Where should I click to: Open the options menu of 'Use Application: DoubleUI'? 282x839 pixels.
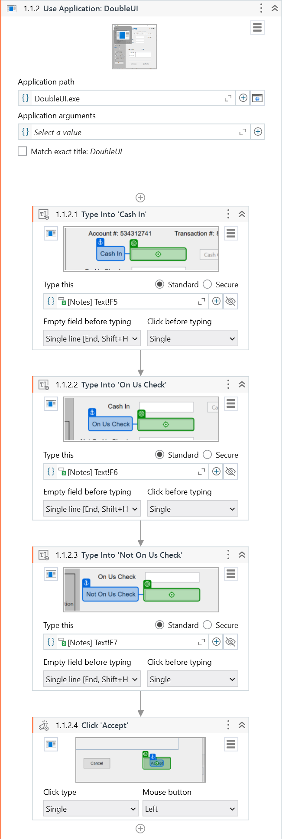point(261,8)
